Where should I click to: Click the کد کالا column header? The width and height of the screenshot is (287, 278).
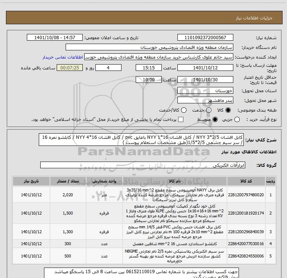pos(246,181)
